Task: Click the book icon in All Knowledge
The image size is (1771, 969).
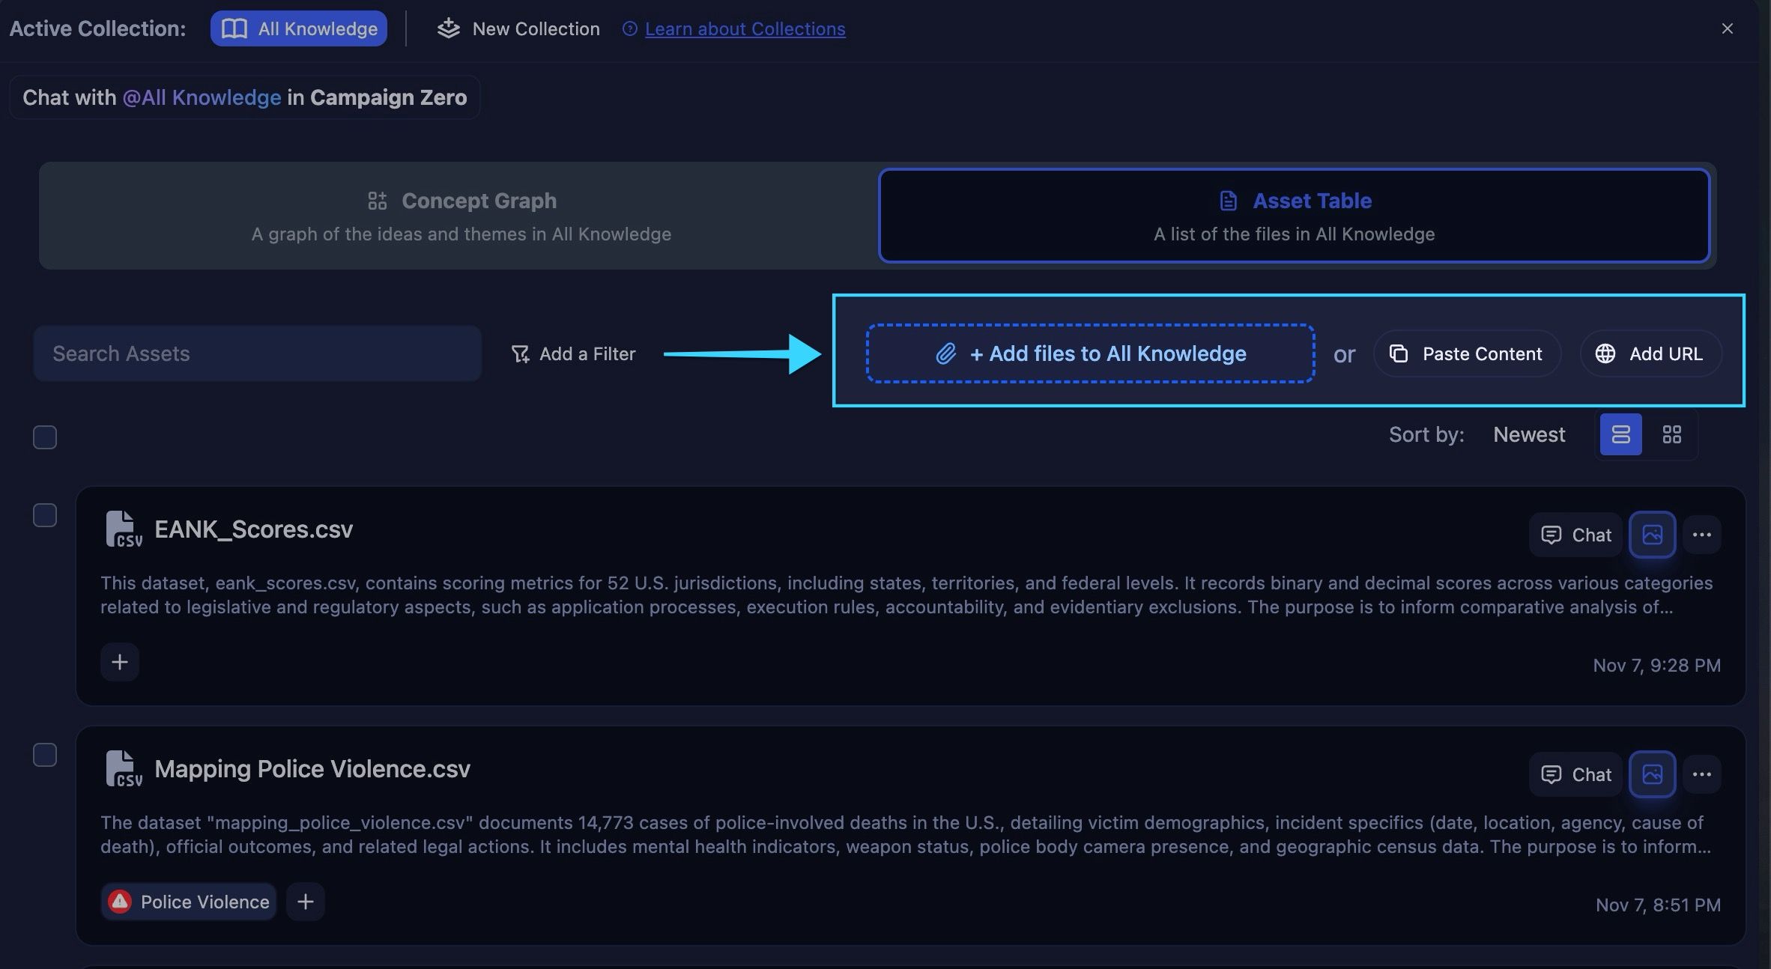Action: pyautogui.click(x=234, y=28)
